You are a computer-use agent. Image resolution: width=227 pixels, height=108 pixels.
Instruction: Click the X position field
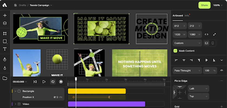tap(180, 26)
